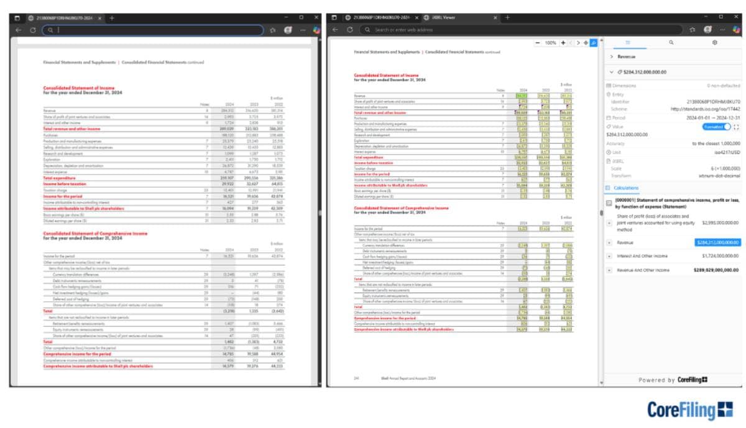
Task: Open new tab in the left browser
Action: 112,17
